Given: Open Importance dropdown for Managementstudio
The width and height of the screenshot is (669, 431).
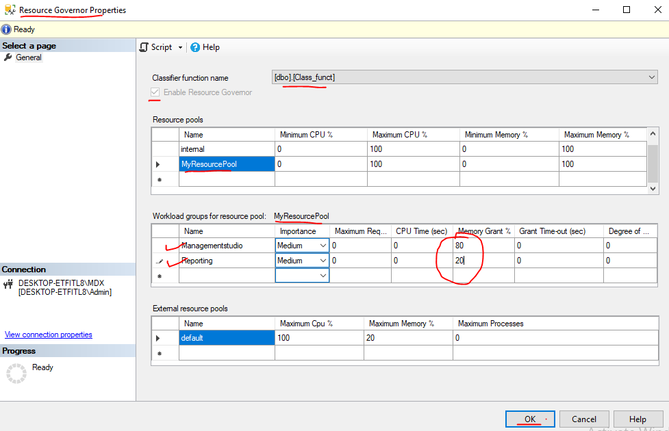Looking at the screenshot, I should pos(323,246).
